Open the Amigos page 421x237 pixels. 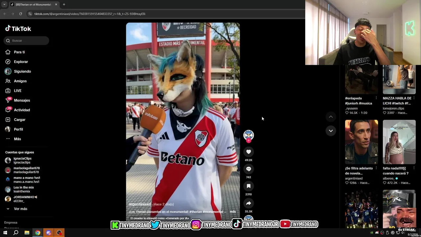click(20, 81)
